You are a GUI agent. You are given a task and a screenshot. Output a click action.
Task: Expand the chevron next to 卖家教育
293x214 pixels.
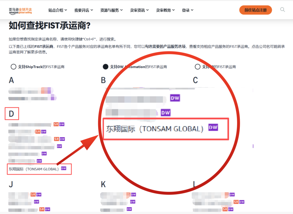173,10
